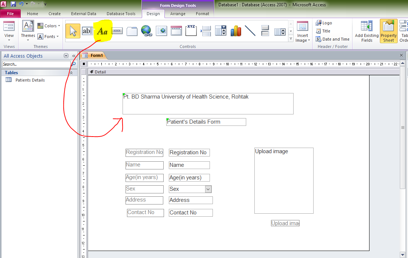Open the Sex combo box dropdown on the form
Viewport: 408px width, 258px height.
pos(208,189)
